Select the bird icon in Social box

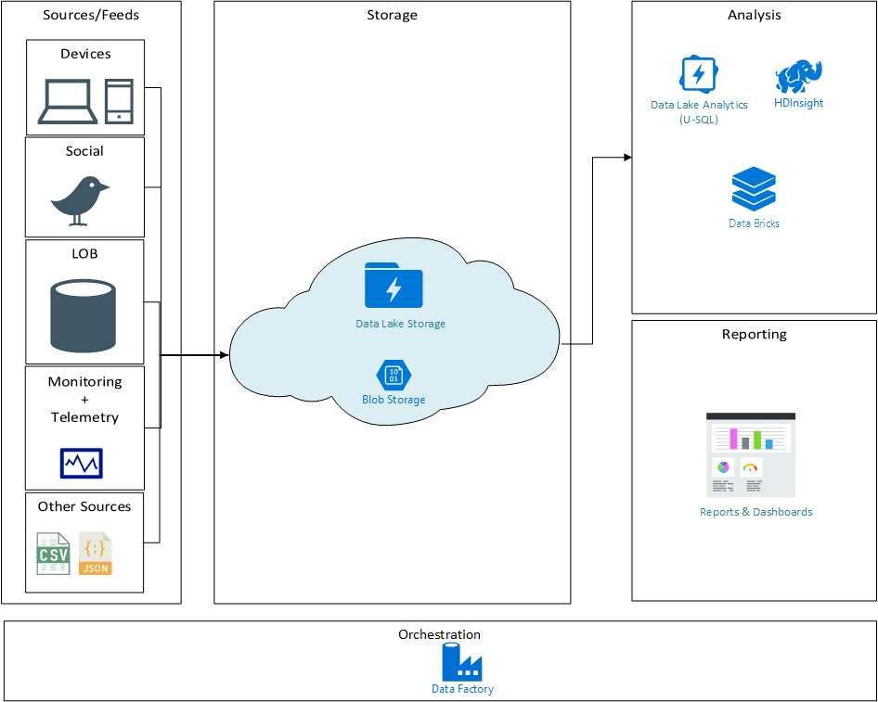[x=80, y=201]
